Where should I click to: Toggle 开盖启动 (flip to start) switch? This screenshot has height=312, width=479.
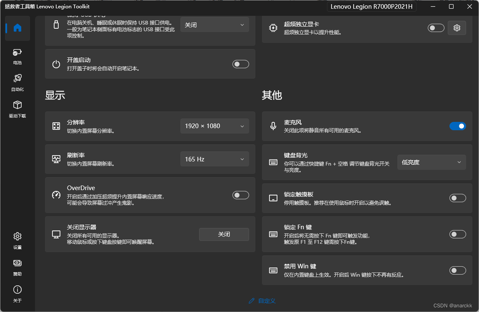pos(241,64)
